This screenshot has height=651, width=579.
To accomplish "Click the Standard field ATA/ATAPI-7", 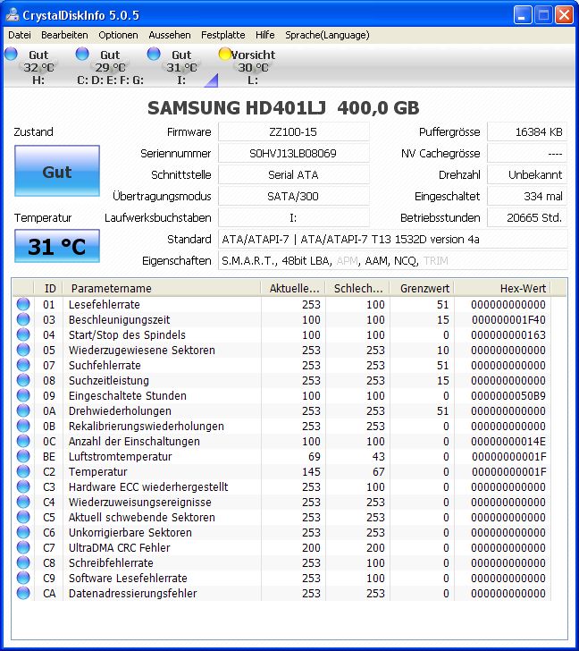I will [393, 240].
